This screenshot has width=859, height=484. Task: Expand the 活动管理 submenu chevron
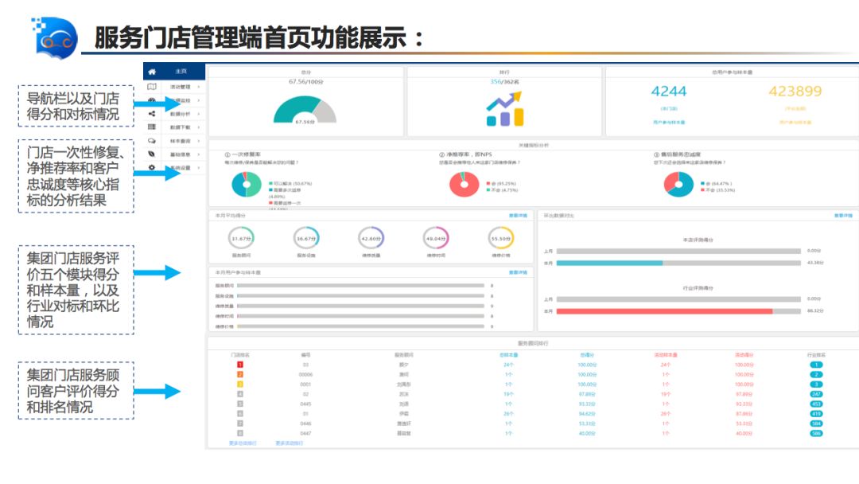pyautogui.click(x=198, y=87)
